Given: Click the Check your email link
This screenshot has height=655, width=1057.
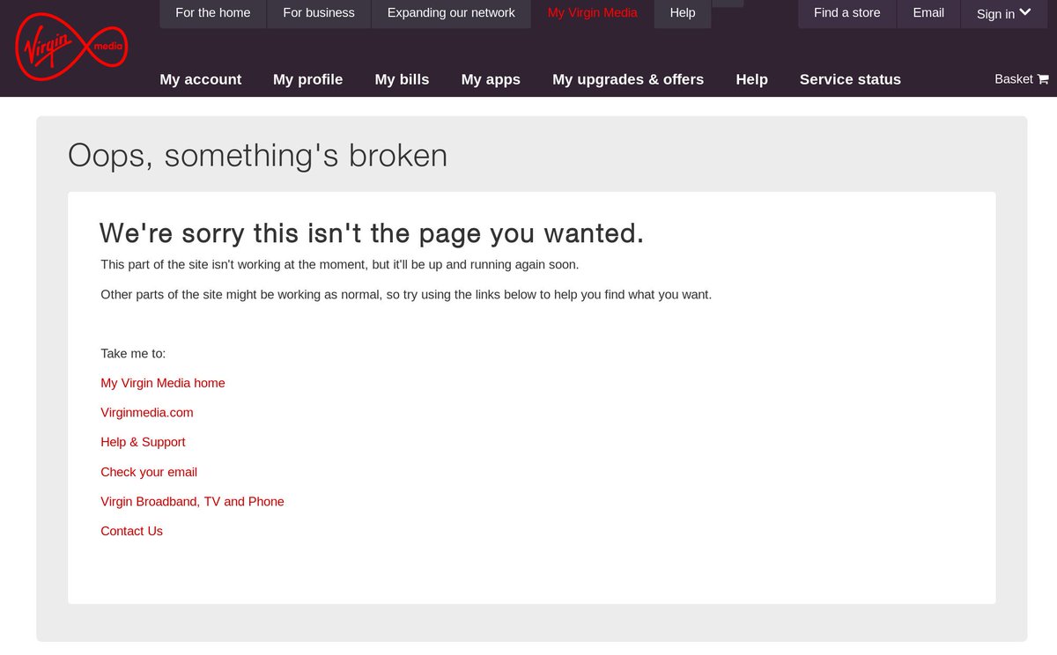Looking at the screenshot, I should (149, 472).
